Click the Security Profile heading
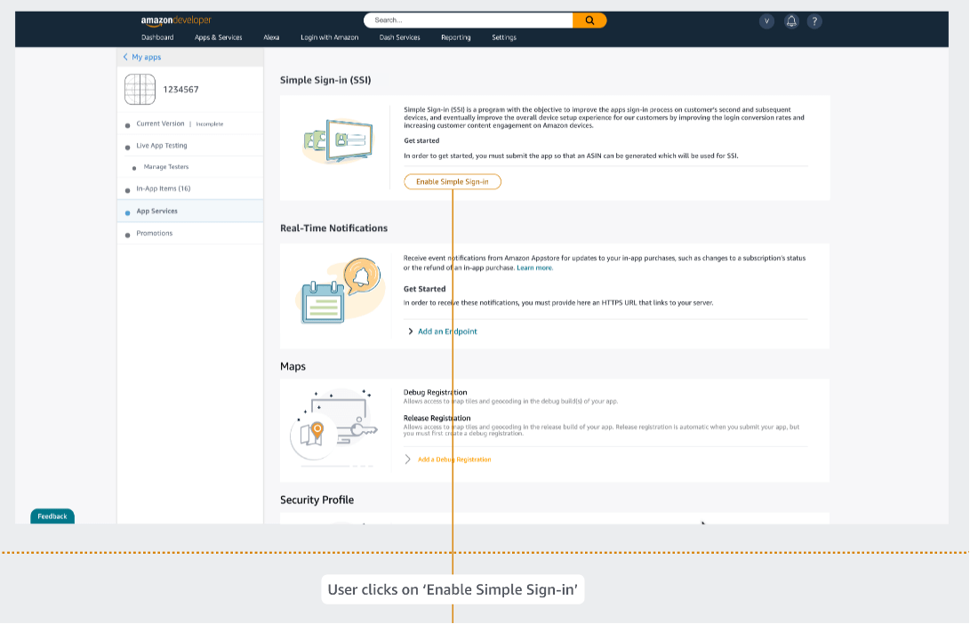970x624 pixels. [x=317, y=500]
